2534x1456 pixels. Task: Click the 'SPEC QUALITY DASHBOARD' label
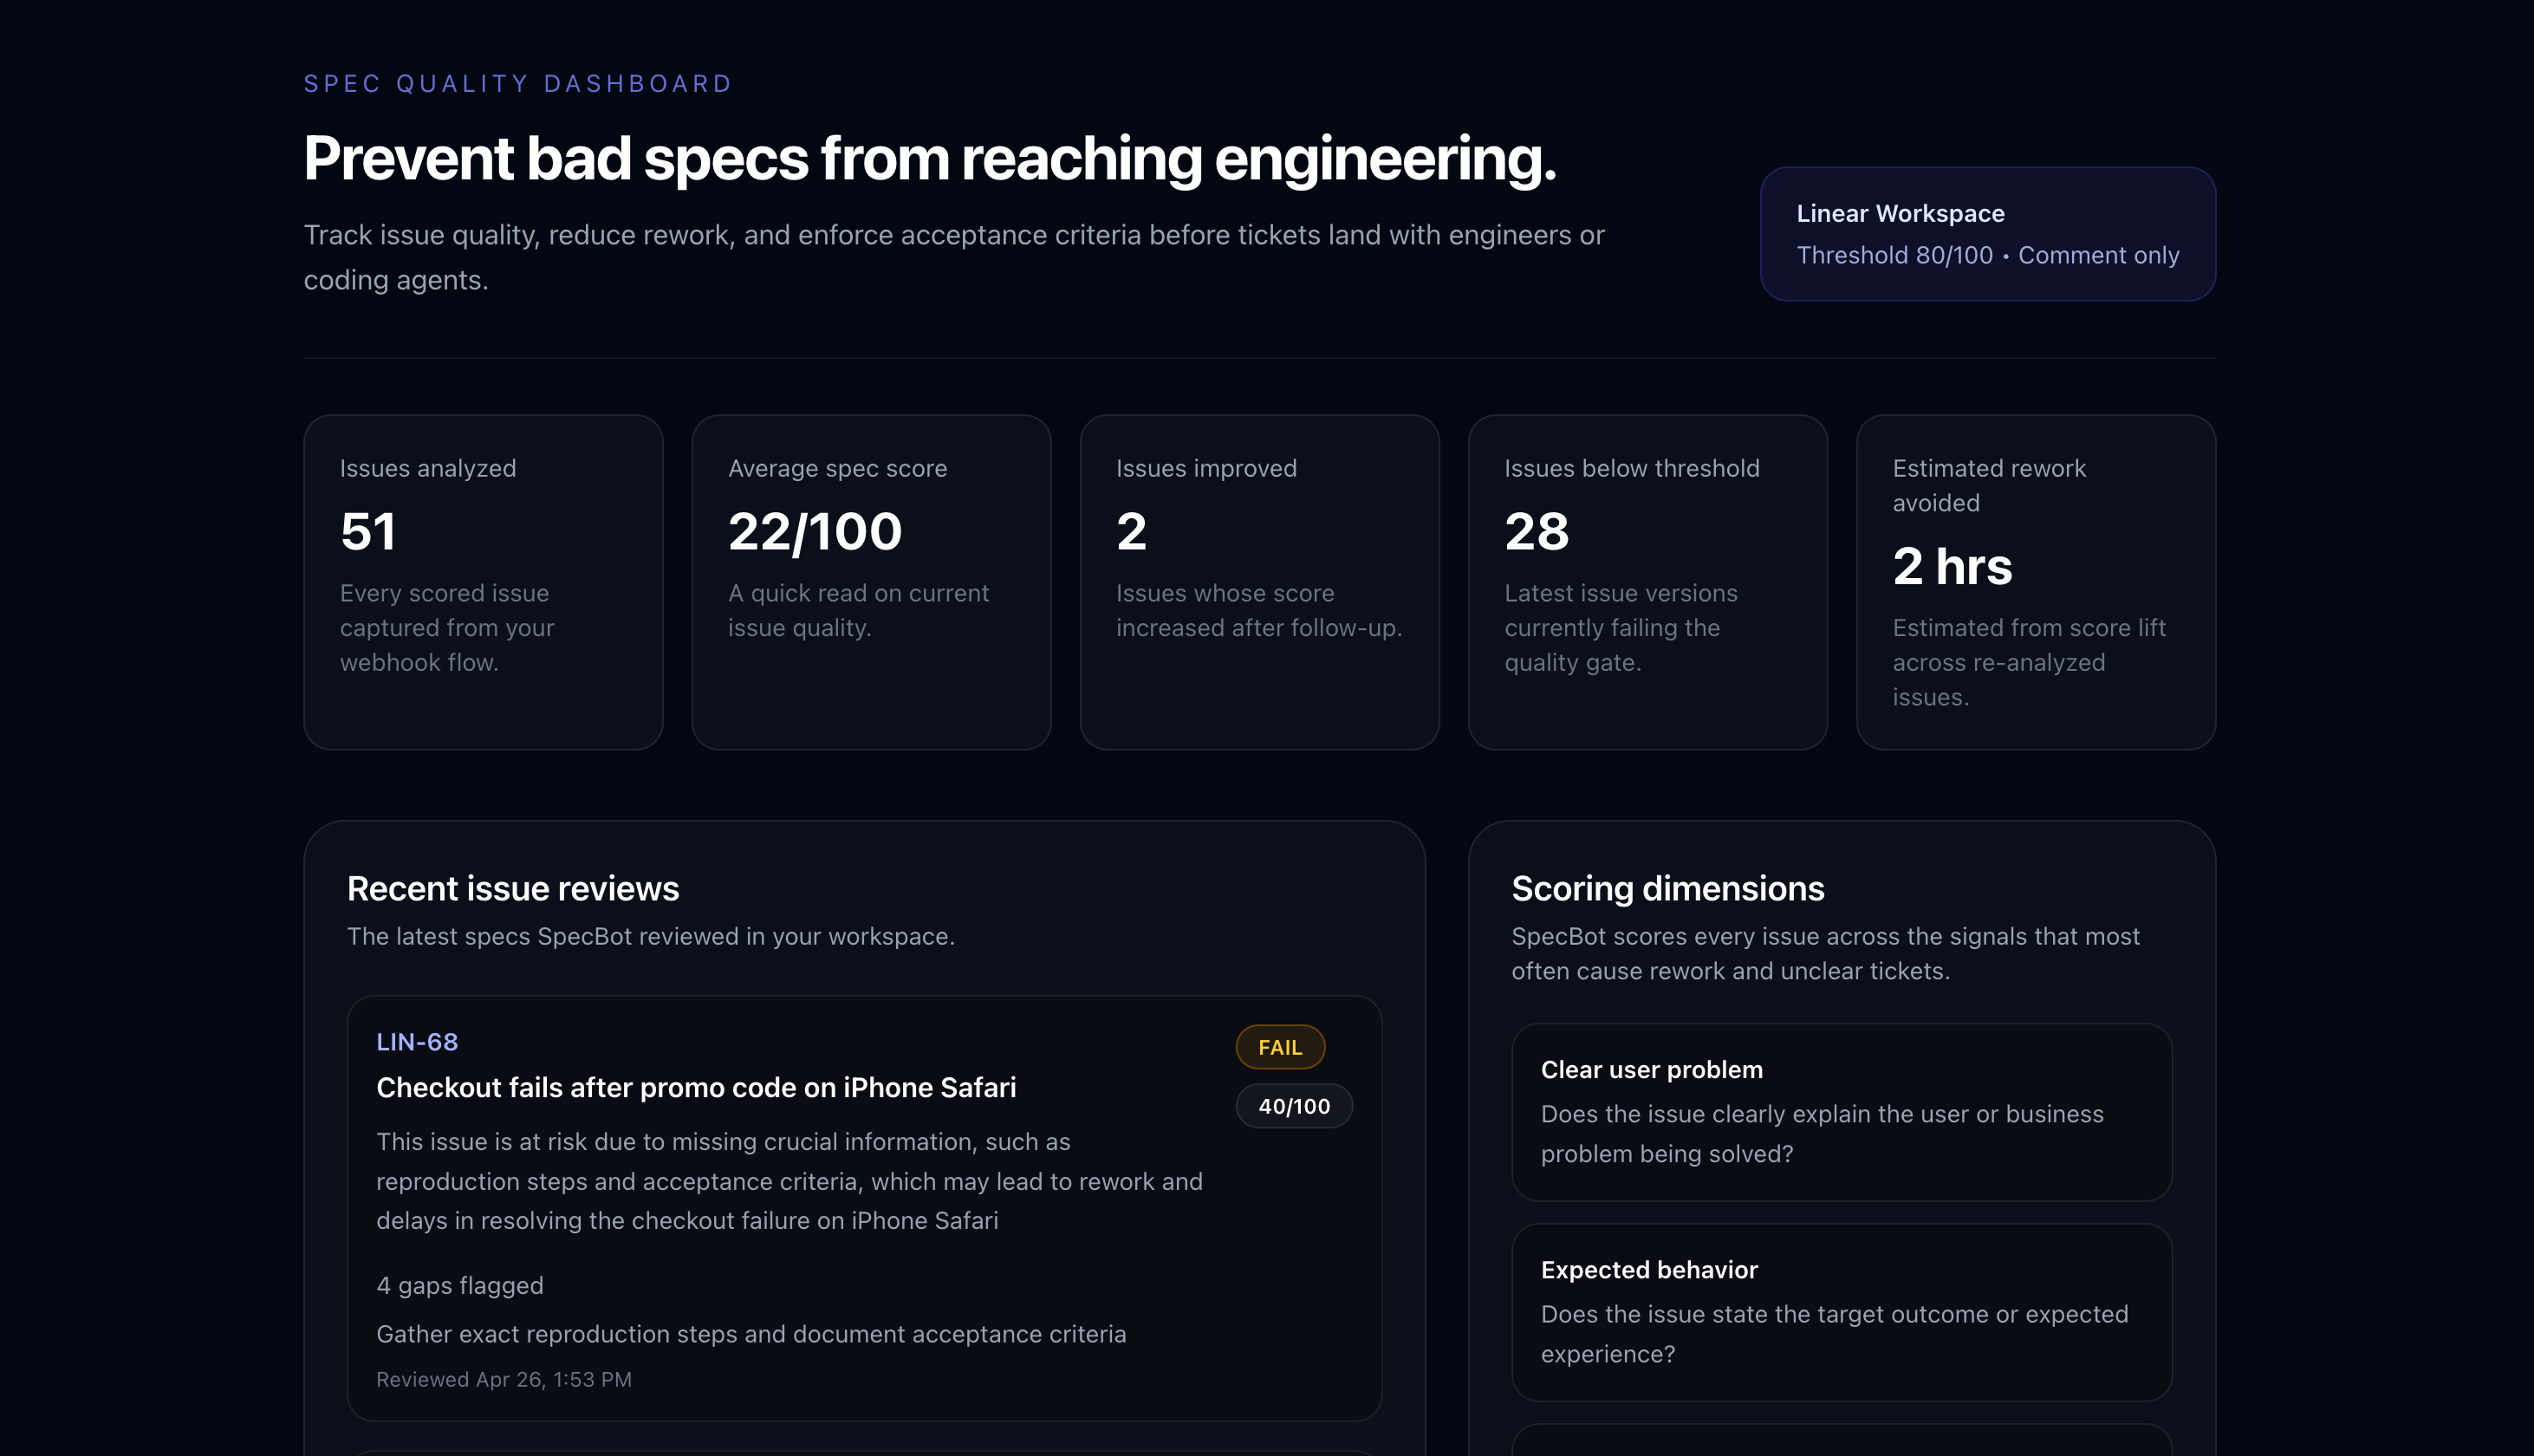pos(517,84)
